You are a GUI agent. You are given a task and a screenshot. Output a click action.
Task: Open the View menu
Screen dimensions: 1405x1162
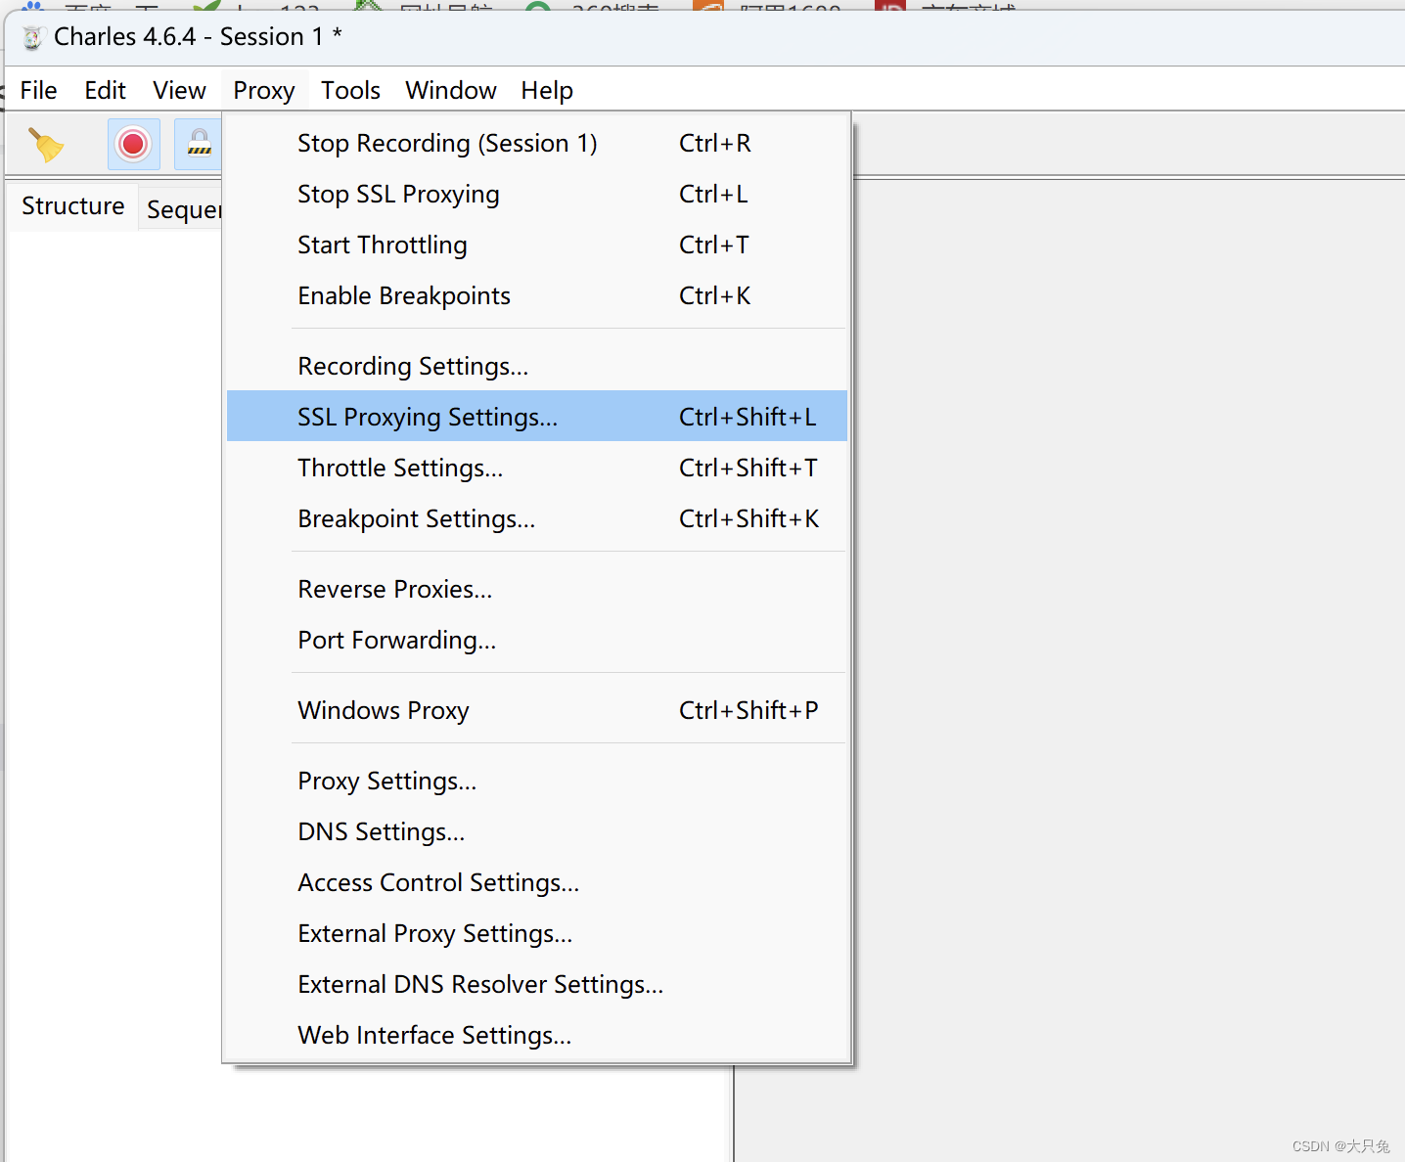point(180,91)
